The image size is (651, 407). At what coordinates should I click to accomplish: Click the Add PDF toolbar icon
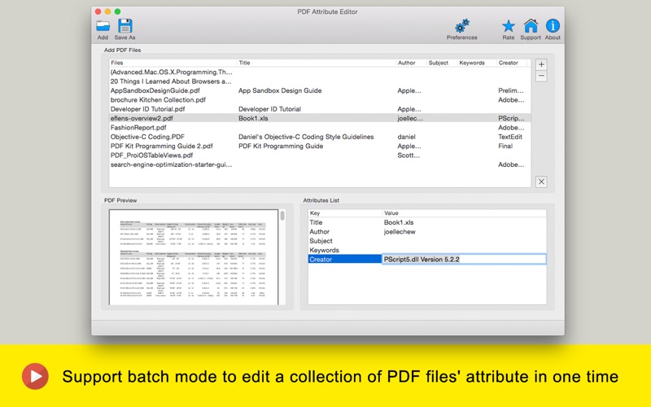tap(103, 26)
